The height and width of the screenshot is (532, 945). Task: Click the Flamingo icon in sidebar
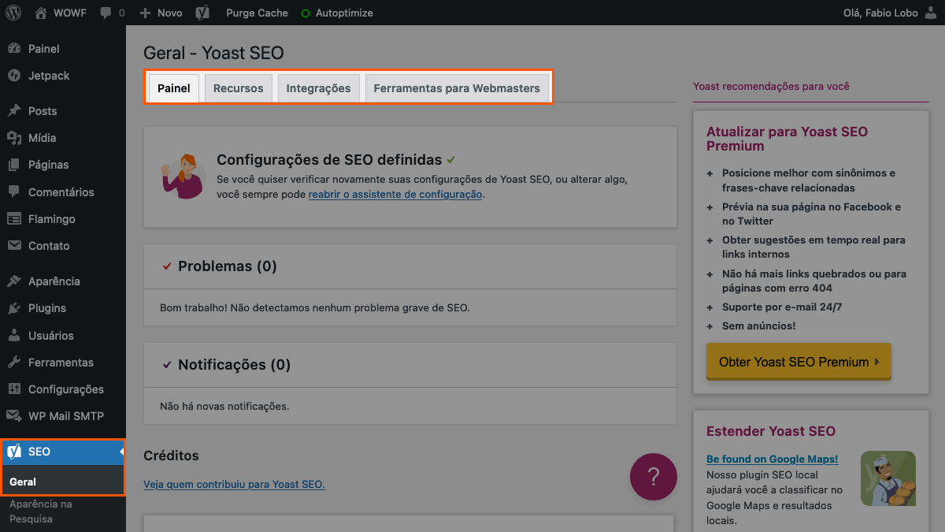coord(13,219)
